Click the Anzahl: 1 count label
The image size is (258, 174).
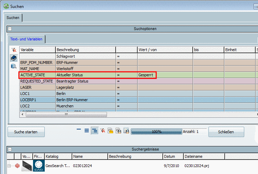[191, 132]
